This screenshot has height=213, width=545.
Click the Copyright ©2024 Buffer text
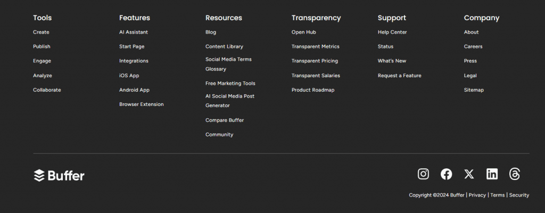point(436,195)
